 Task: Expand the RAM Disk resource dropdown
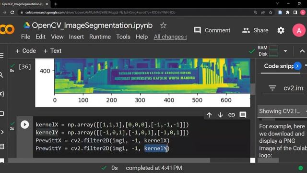pos(285,51)
